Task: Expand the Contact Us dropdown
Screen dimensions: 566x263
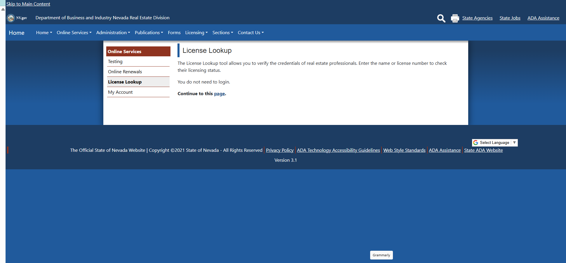Action: 251,33
